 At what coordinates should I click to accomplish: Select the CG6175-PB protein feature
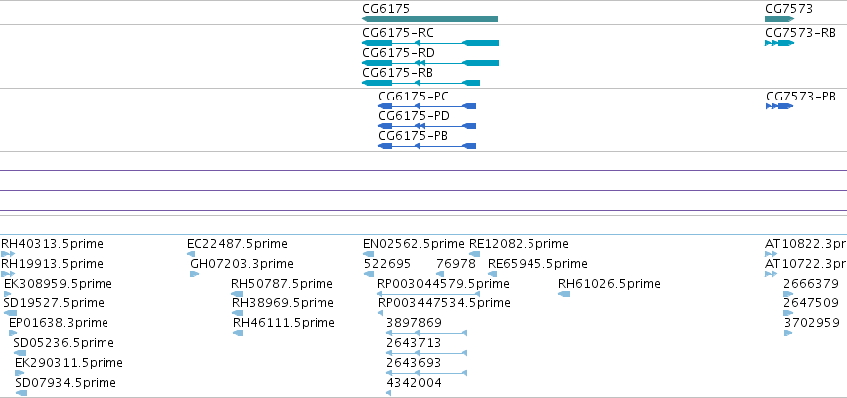click(x=427, y=146)
